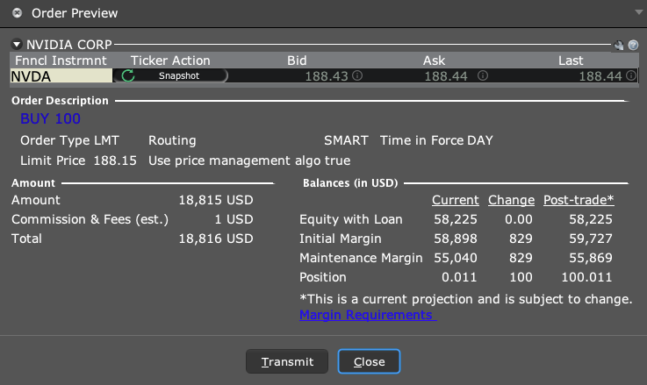
Task: Click the Time in Force DAY text
Action: 436,140
